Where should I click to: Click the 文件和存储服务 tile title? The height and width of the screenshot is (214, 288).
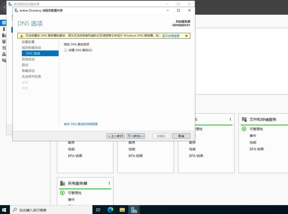point(263,120)
